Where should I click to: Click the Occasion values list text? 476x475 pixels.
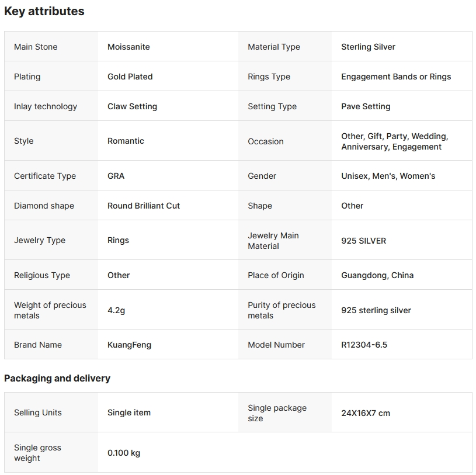click(394, 141)
